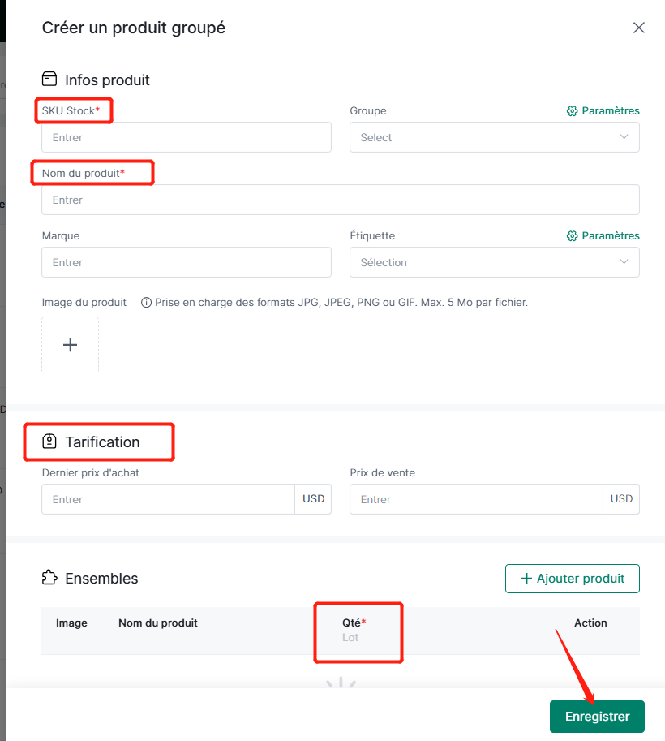Click the Dernier prix d'achat field

point(169,499)
